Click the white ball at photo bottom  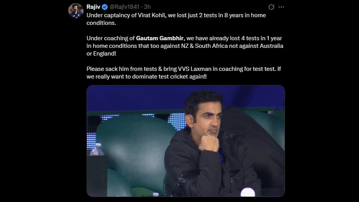(x=248, y=192)
